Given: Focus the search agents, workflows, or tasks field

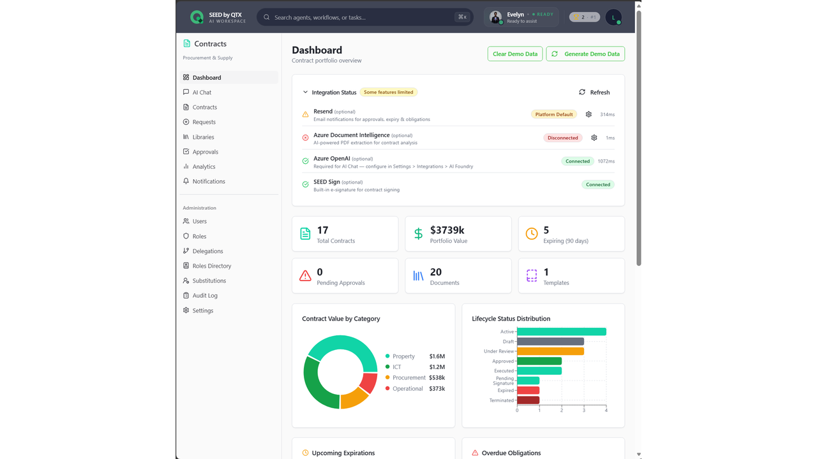Looking at the screenshot, I should pos(365,17).
